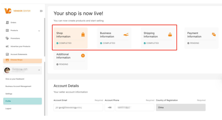Screen dimensions: 222x120
Task: Open Settings in the account menu
Action: coord(9,94)
